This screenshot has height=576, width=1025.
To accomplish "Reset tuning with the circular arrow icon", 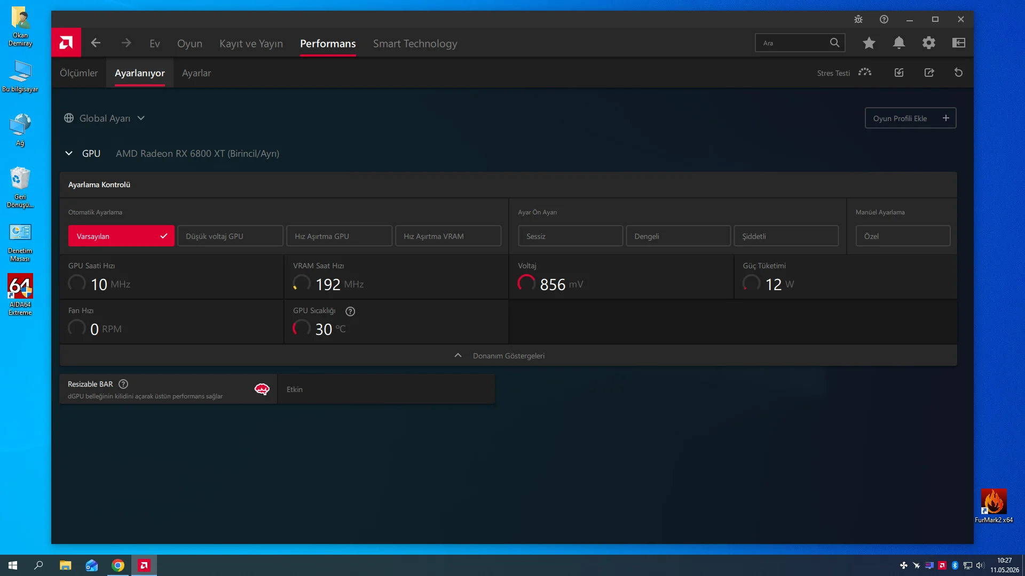I will (959, 73).
